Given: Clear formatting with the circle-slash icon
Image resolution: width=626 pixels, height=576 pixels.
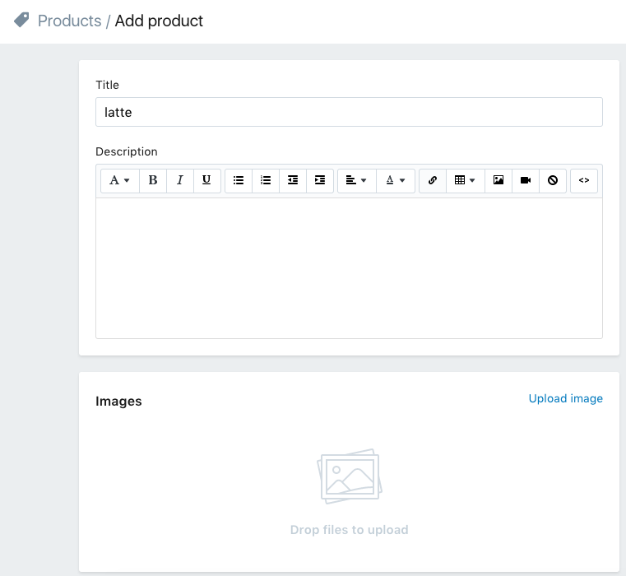Looking at the screenshot, I should click(553, 180).
